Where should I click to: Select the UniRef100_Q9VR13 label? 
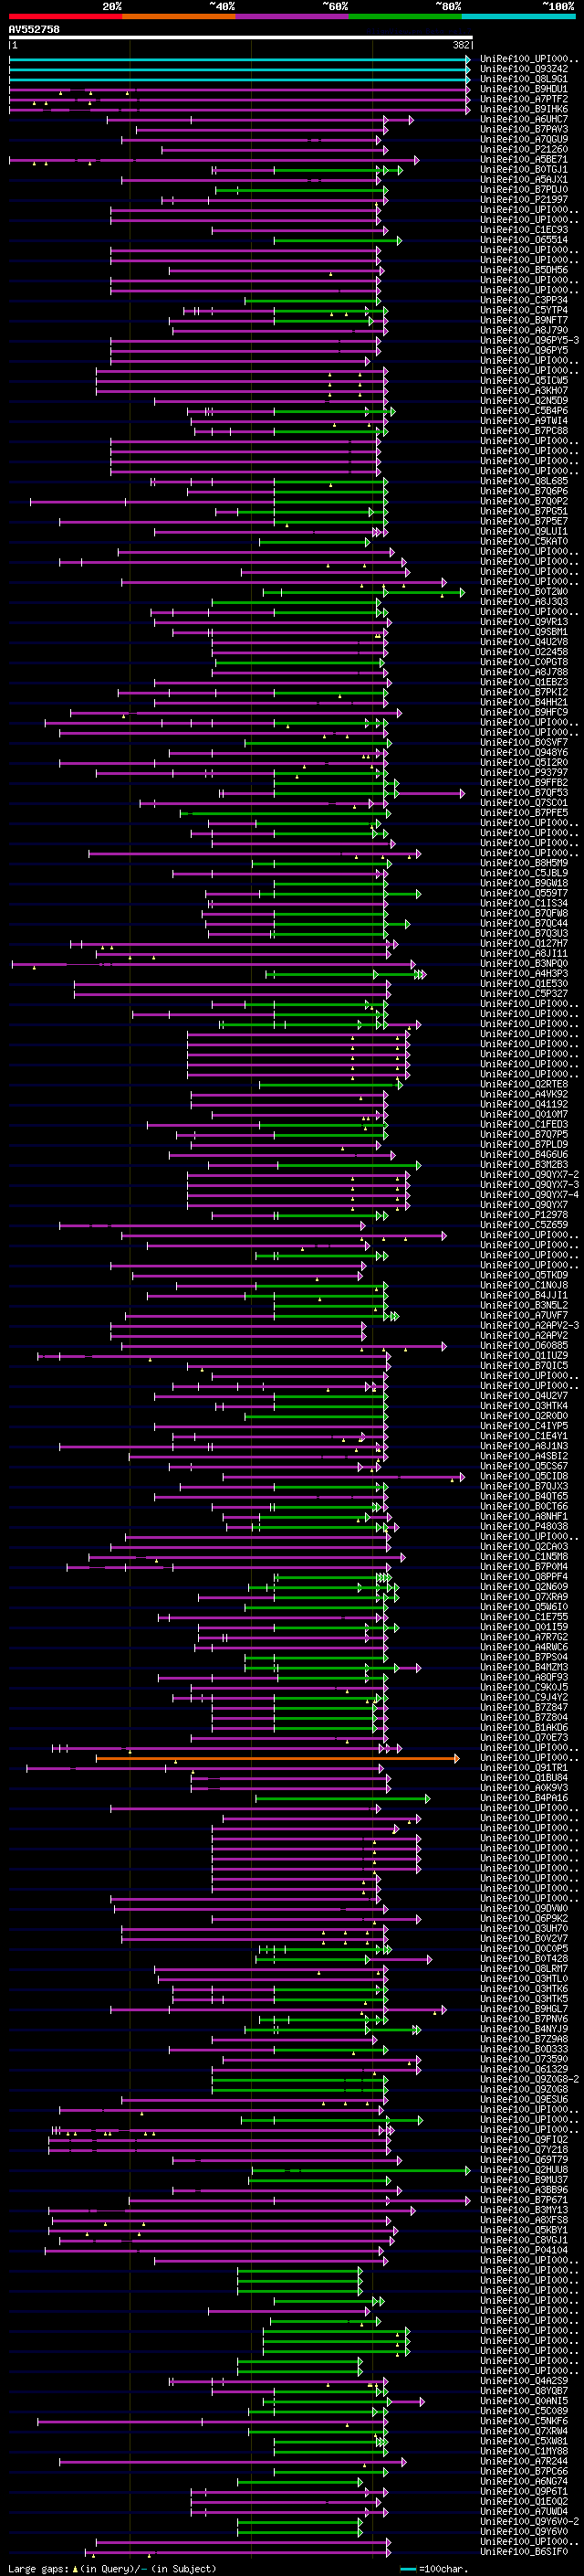524,621
